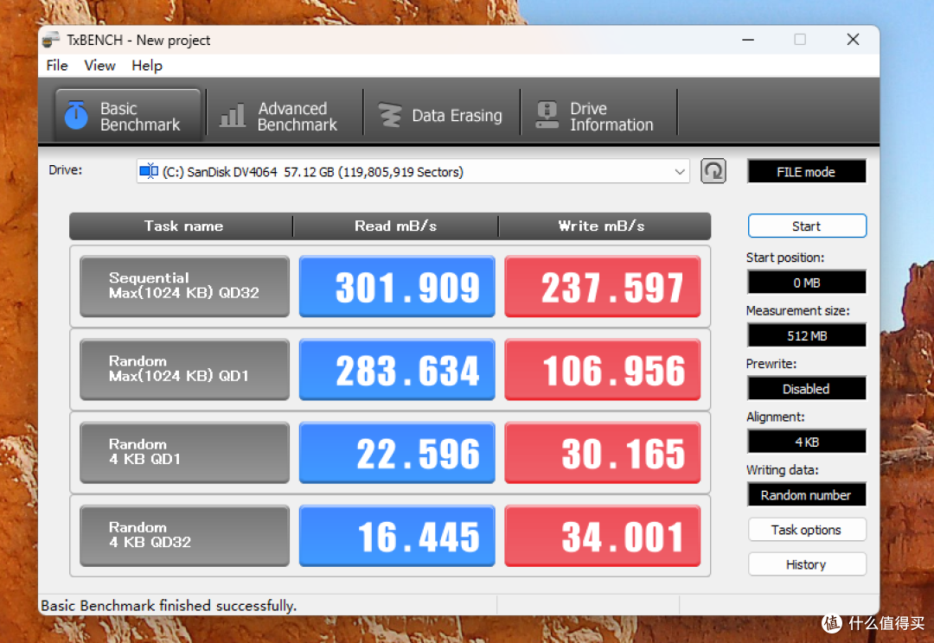934x643 pixels.
Task: Click the Read mB/s column header
Action: (x=395, y=226)
